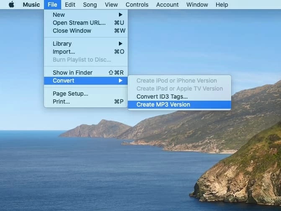Select Import… from File menu
Image resolution: width=281 pixels, height=211 pixels.
[x=64, y=52]
